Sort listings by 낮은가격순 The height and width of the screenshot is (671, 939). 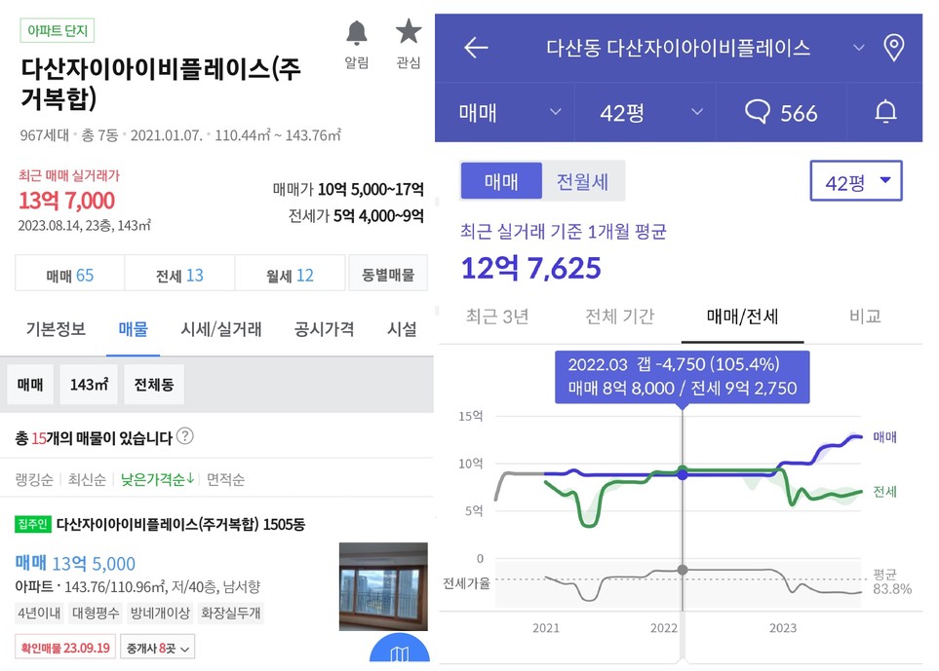tap(158, 479)
